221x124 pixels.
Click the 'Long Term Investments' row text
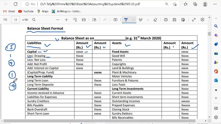pos(127,89)
